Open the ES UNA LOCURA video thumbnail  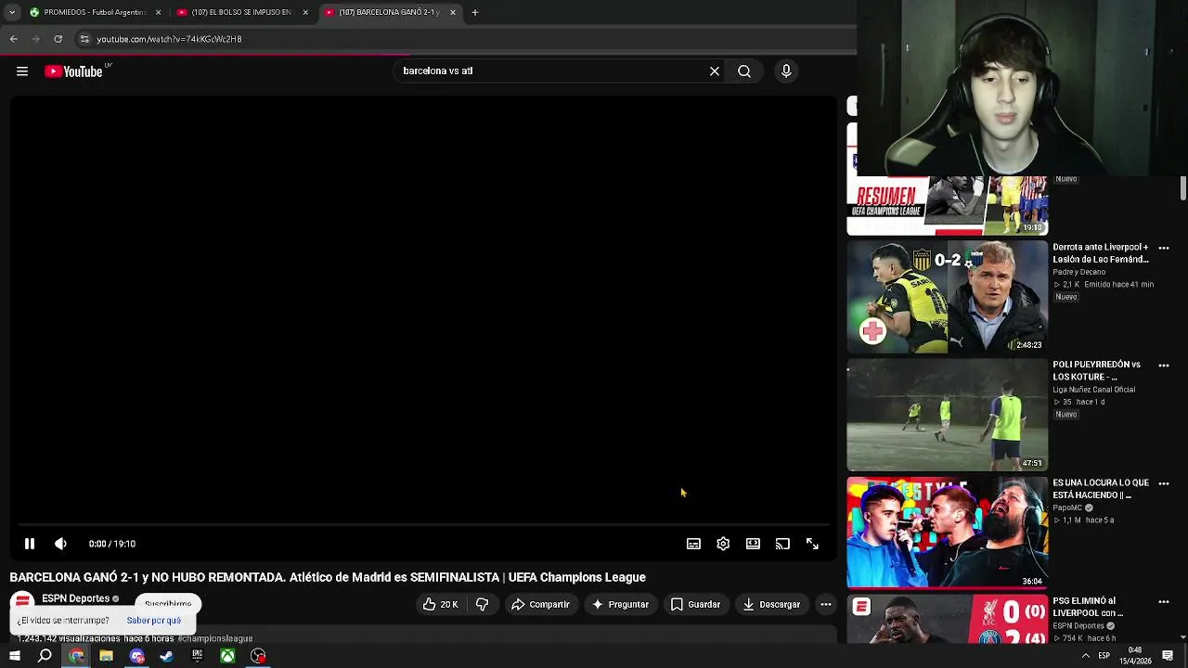coord(947,533)
